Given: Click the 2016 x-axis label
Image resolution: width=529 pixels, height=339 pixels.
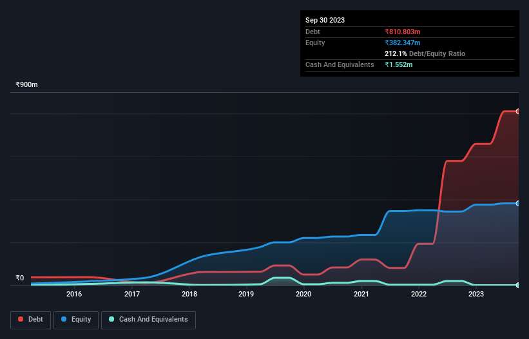Looking at the screenshot, I should (x=74, y=294).
